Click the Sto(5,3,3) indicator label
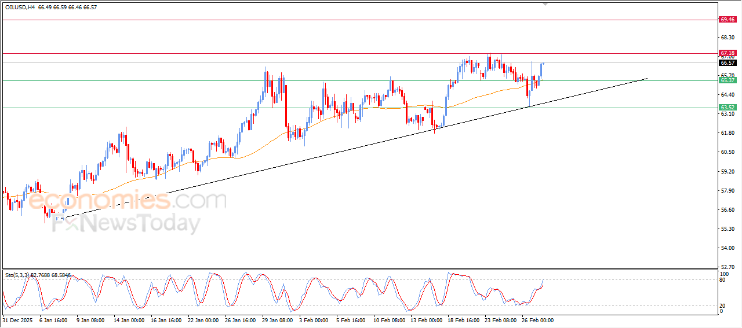 (x=18, y=275)
